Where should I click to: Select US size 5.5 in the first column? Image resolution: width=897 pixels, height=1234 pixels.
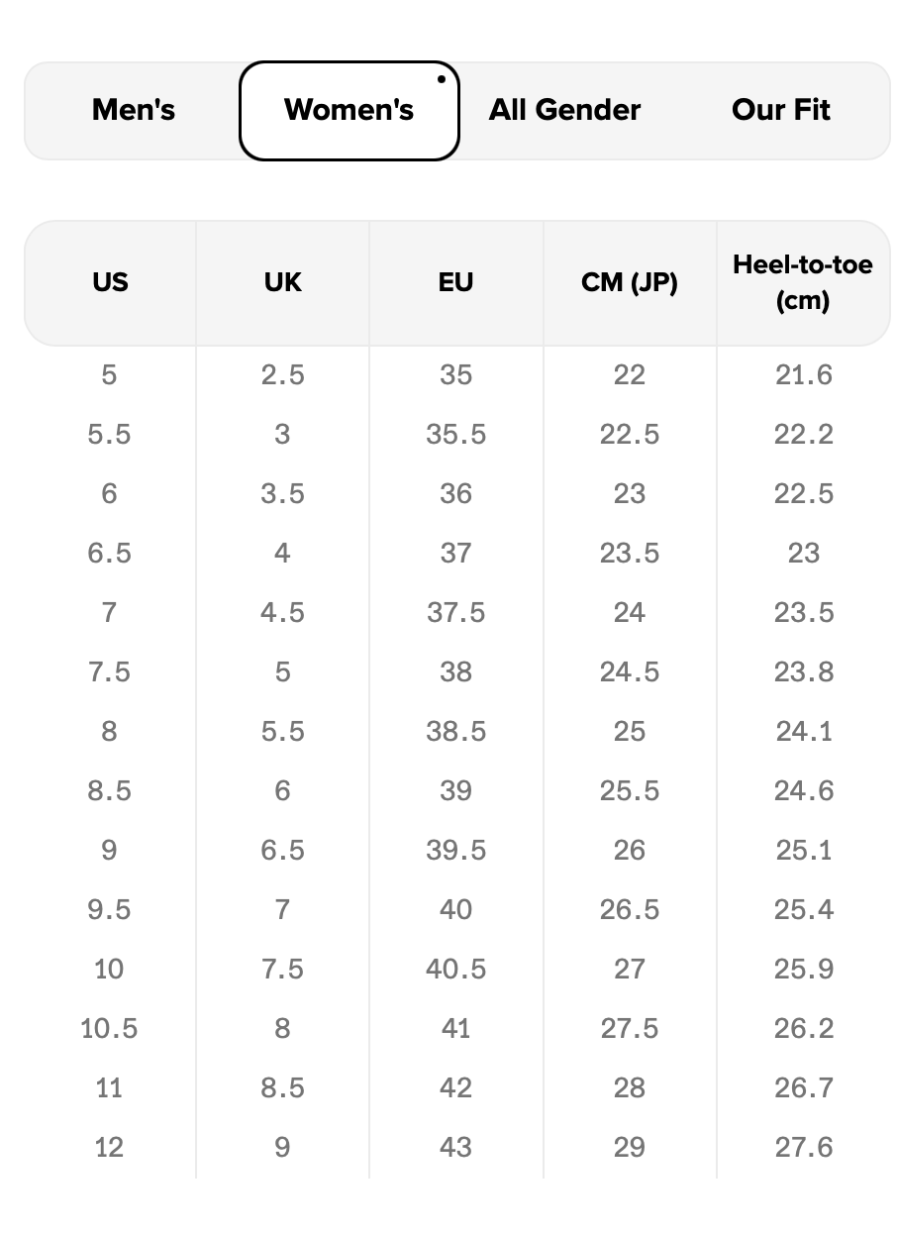pos(109,435)
